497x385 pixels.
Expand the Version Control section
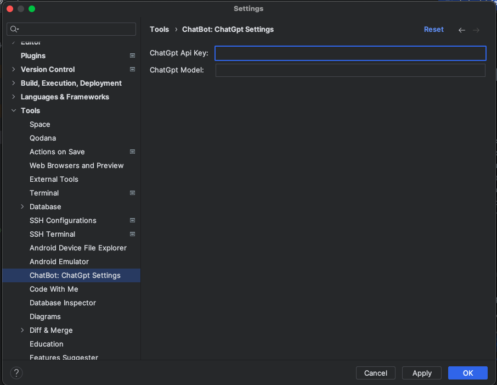pos(14,69)
